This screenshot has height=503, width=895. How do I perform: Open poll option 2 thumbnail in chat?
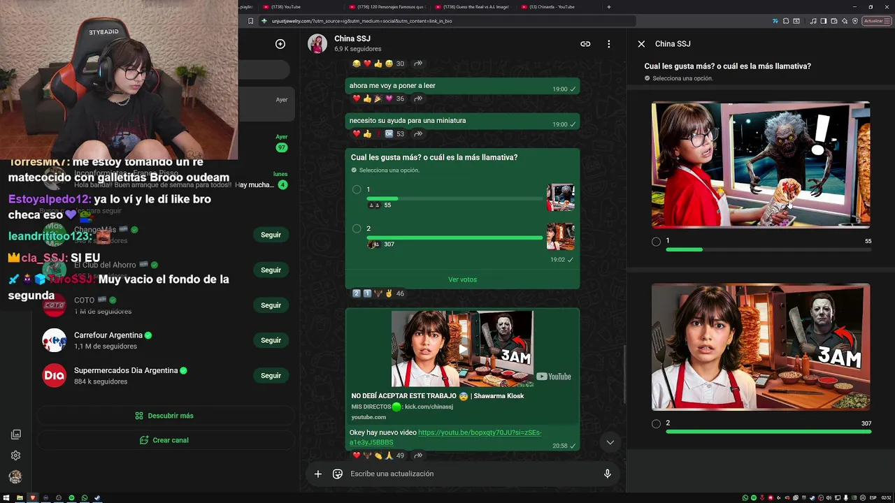(x=561, y=237)
